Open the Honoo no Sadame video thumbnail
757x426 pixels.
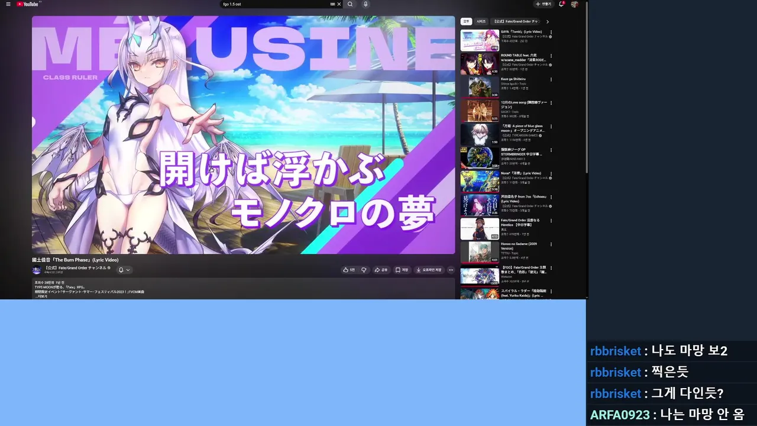tap(480, 252)
